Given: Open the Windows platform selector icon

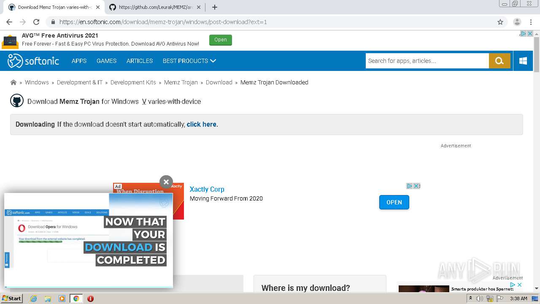Looking at the screenshot, I should (x=523, y=61).
